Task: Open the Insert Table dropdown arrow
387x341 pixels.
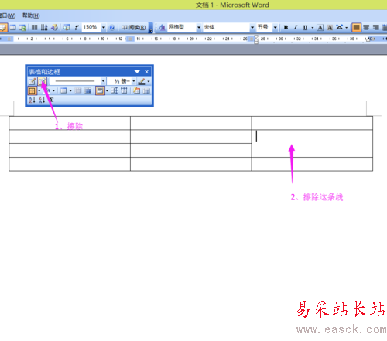Action: tap(70, 90)
